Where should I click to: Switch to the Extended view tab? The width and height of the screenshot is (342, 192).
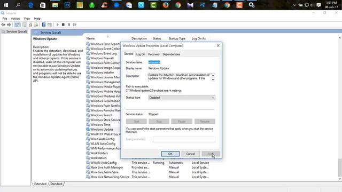point(41,184)
